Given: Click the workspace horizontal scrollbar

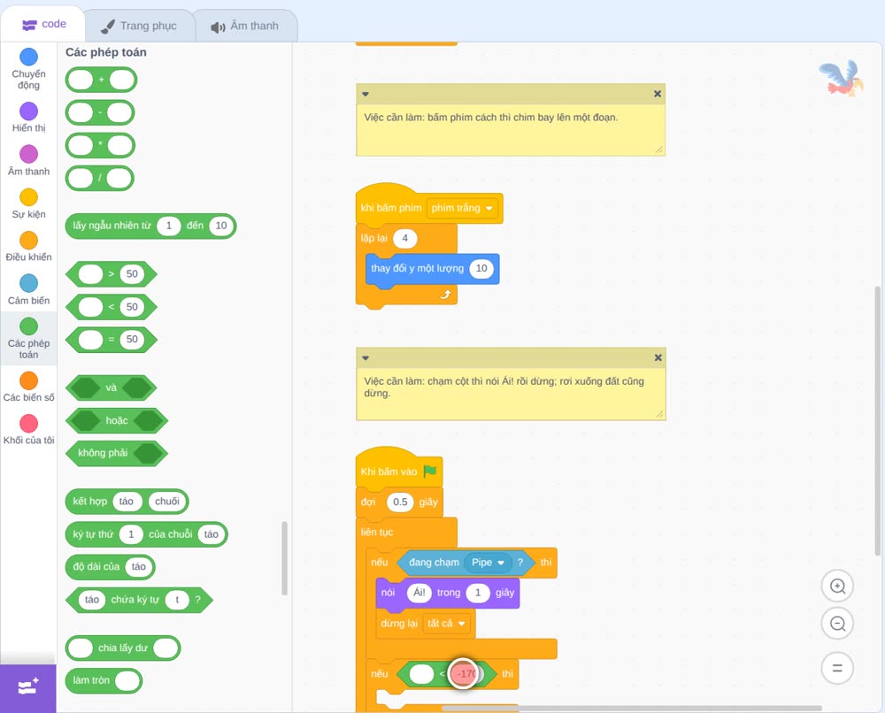Looking at the screenshot, I should point(632,708).
